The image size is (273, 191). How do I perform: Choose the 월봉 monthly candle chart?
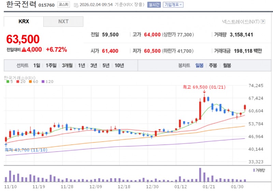click(x=227, y=66)
